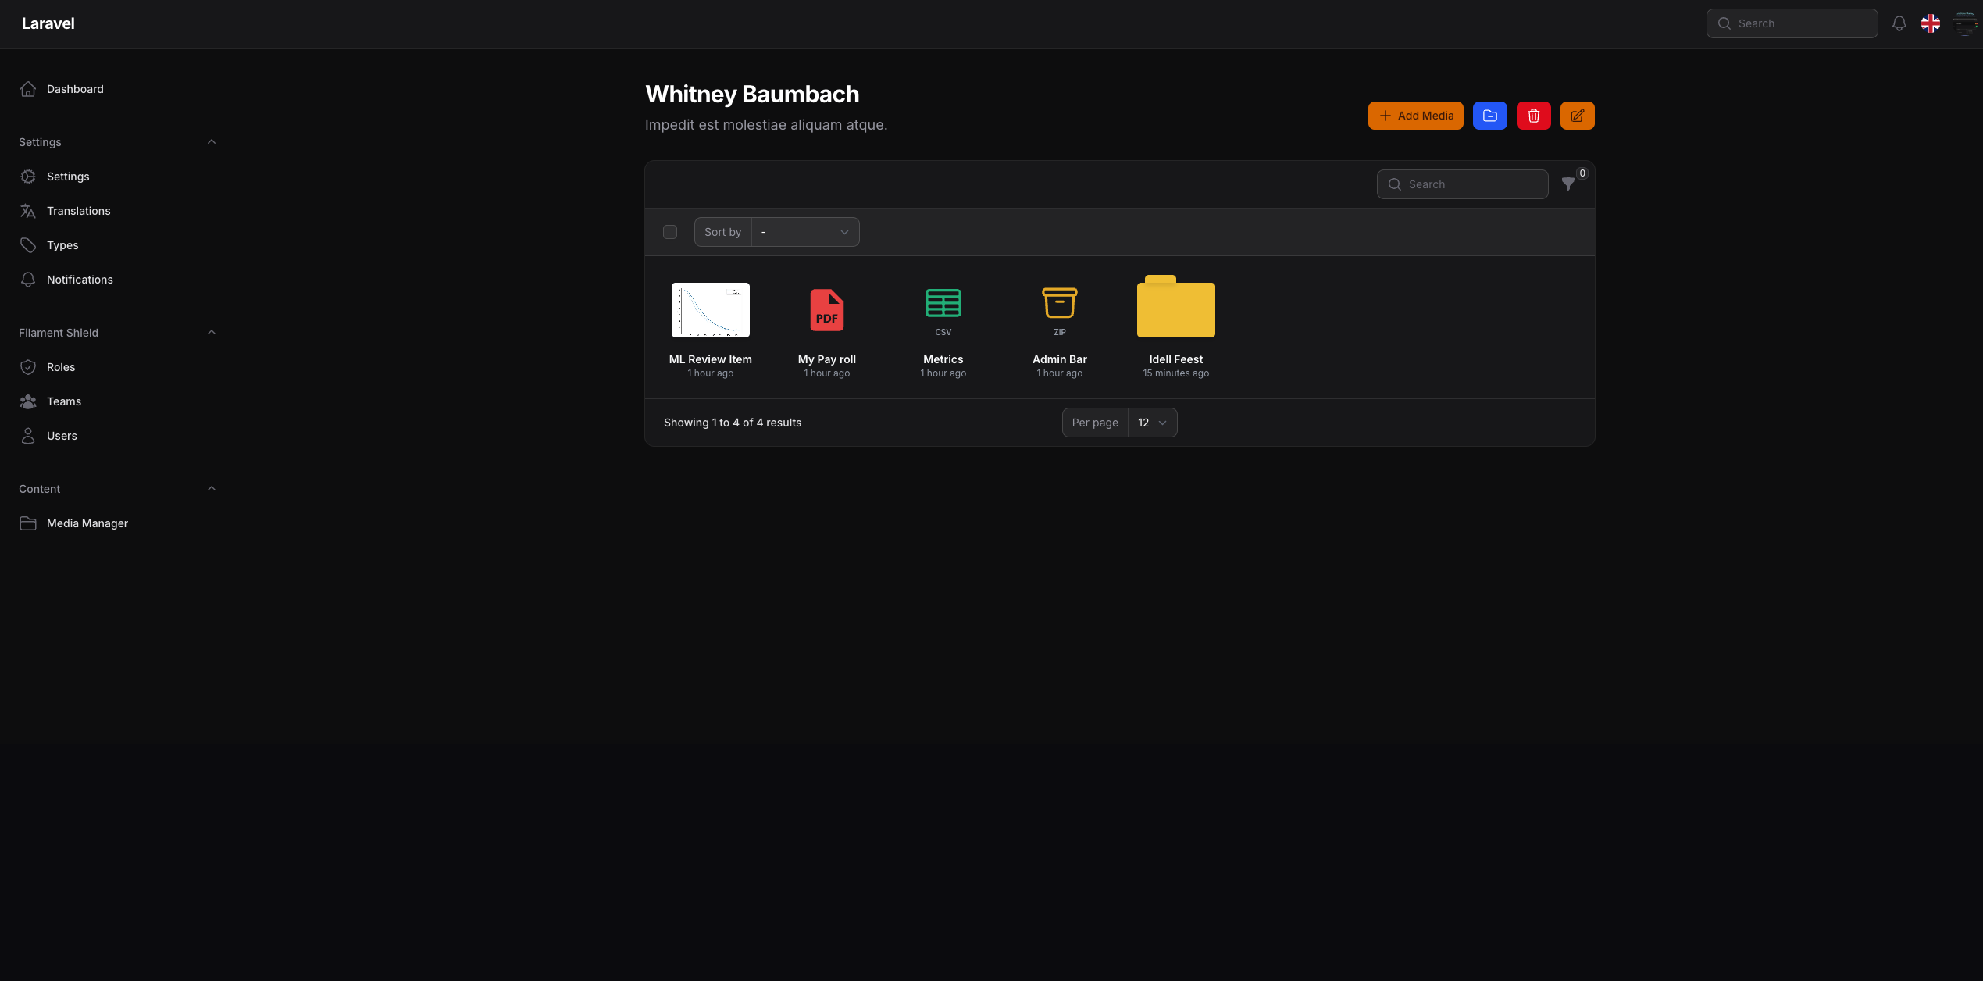Open the ML Review Item image thumbnail
This screenshot has width=1983, height=981.
710,311
